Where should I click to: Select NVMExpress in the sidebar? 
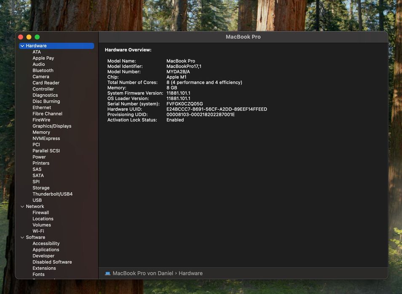[46, 138]
